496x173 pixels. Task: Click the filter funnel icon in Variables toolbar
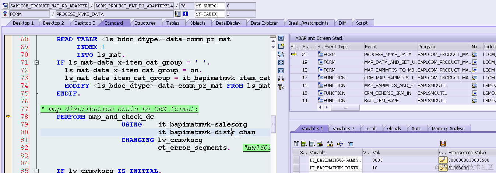click(350, 143)
